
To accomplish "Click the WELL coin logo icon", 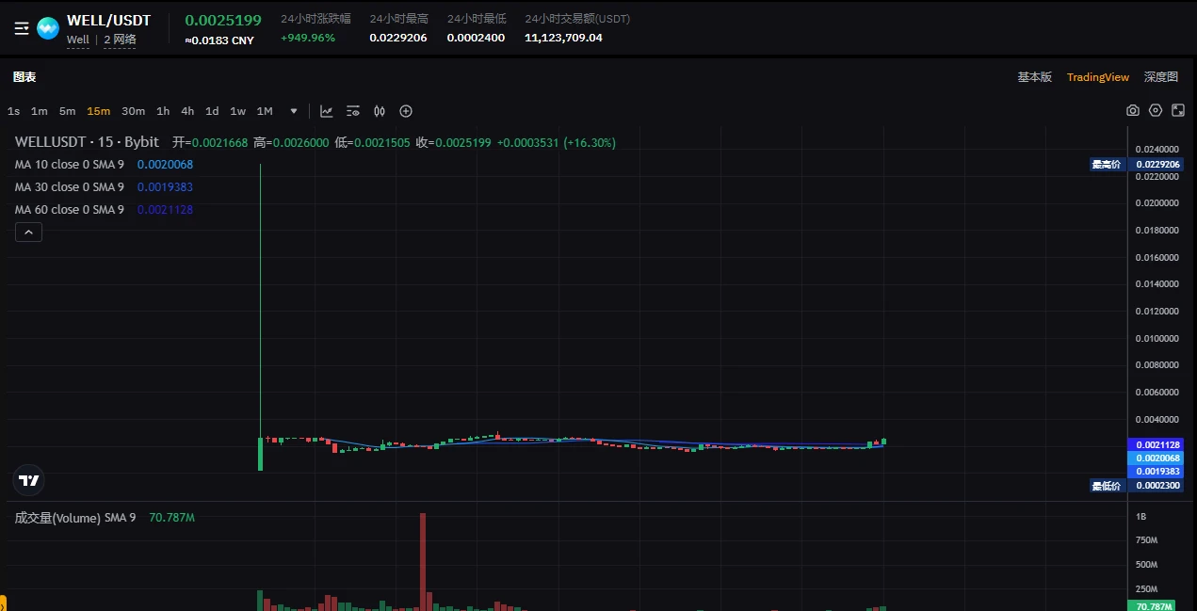I will (48, 28).
